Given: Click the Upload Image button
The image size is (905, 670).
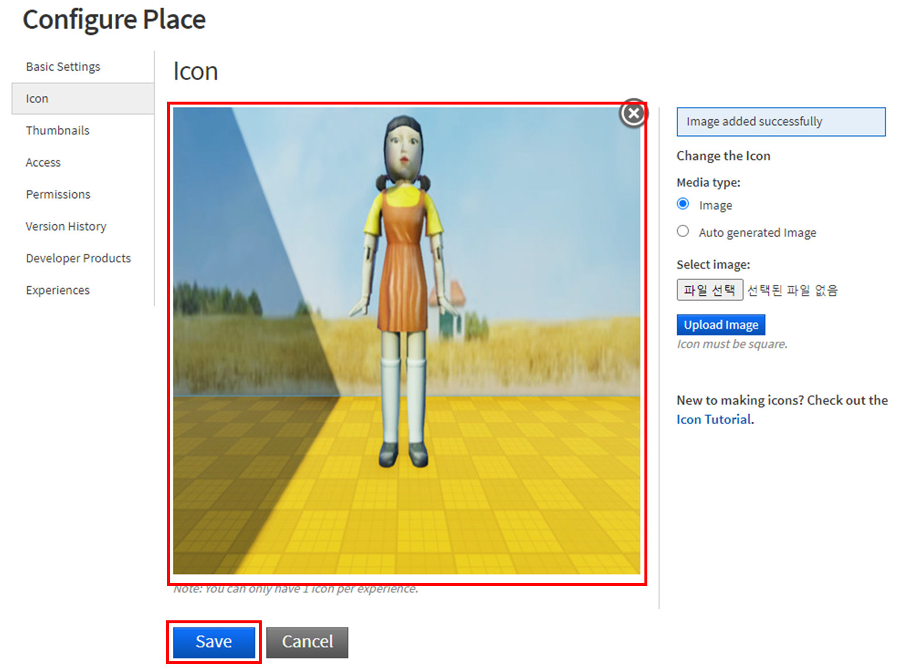Looking at the screenshot, I should (x=721, y=325).
